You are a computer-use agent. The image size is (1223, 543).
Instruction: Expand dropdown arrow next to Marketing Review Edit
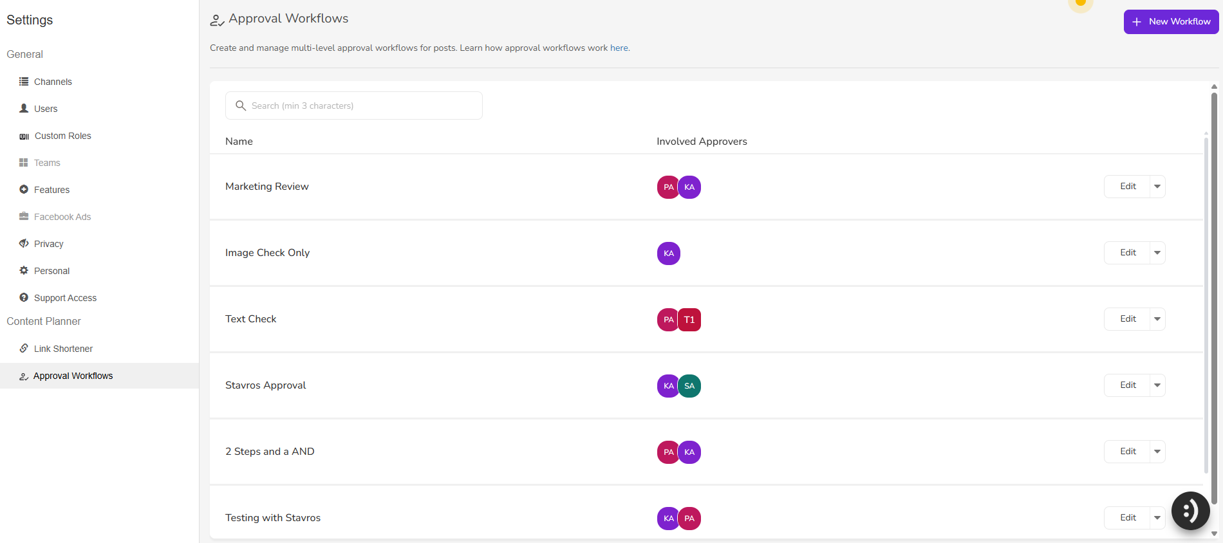[x=1157, y=187]
